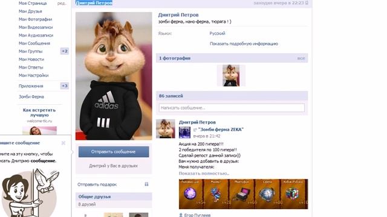Click the Отправить сообщение button
387x217 pixels.
click(x=114, y=152)
